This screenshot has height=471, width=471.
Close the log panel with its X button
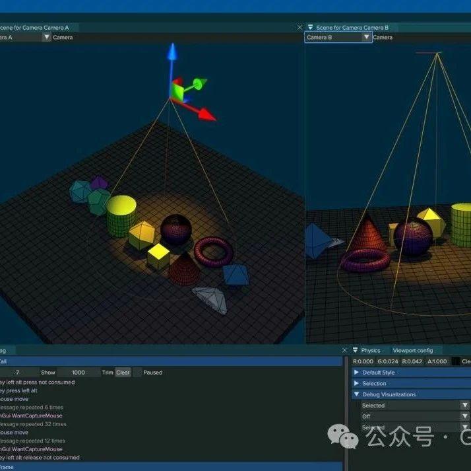coord(344,350)
